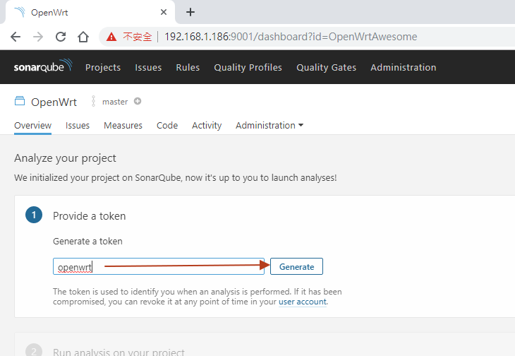This screenshot has width=515, height=356.
Task: Switch to the Measures tab
Action: [x=123, y=126]
